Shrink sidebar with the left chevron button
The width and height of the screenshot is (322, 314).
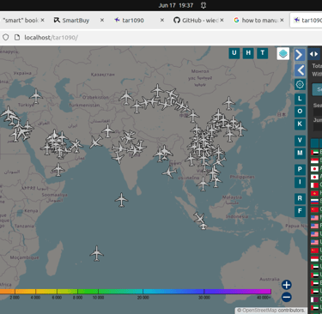[300, 70]
